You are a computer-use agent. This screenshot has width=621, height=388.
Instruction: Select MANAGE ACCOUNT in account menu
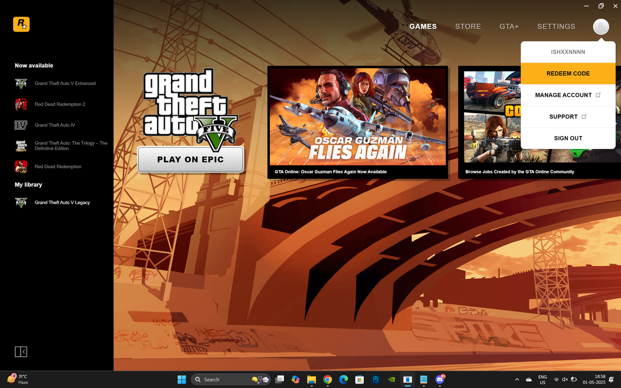point(568,95)
